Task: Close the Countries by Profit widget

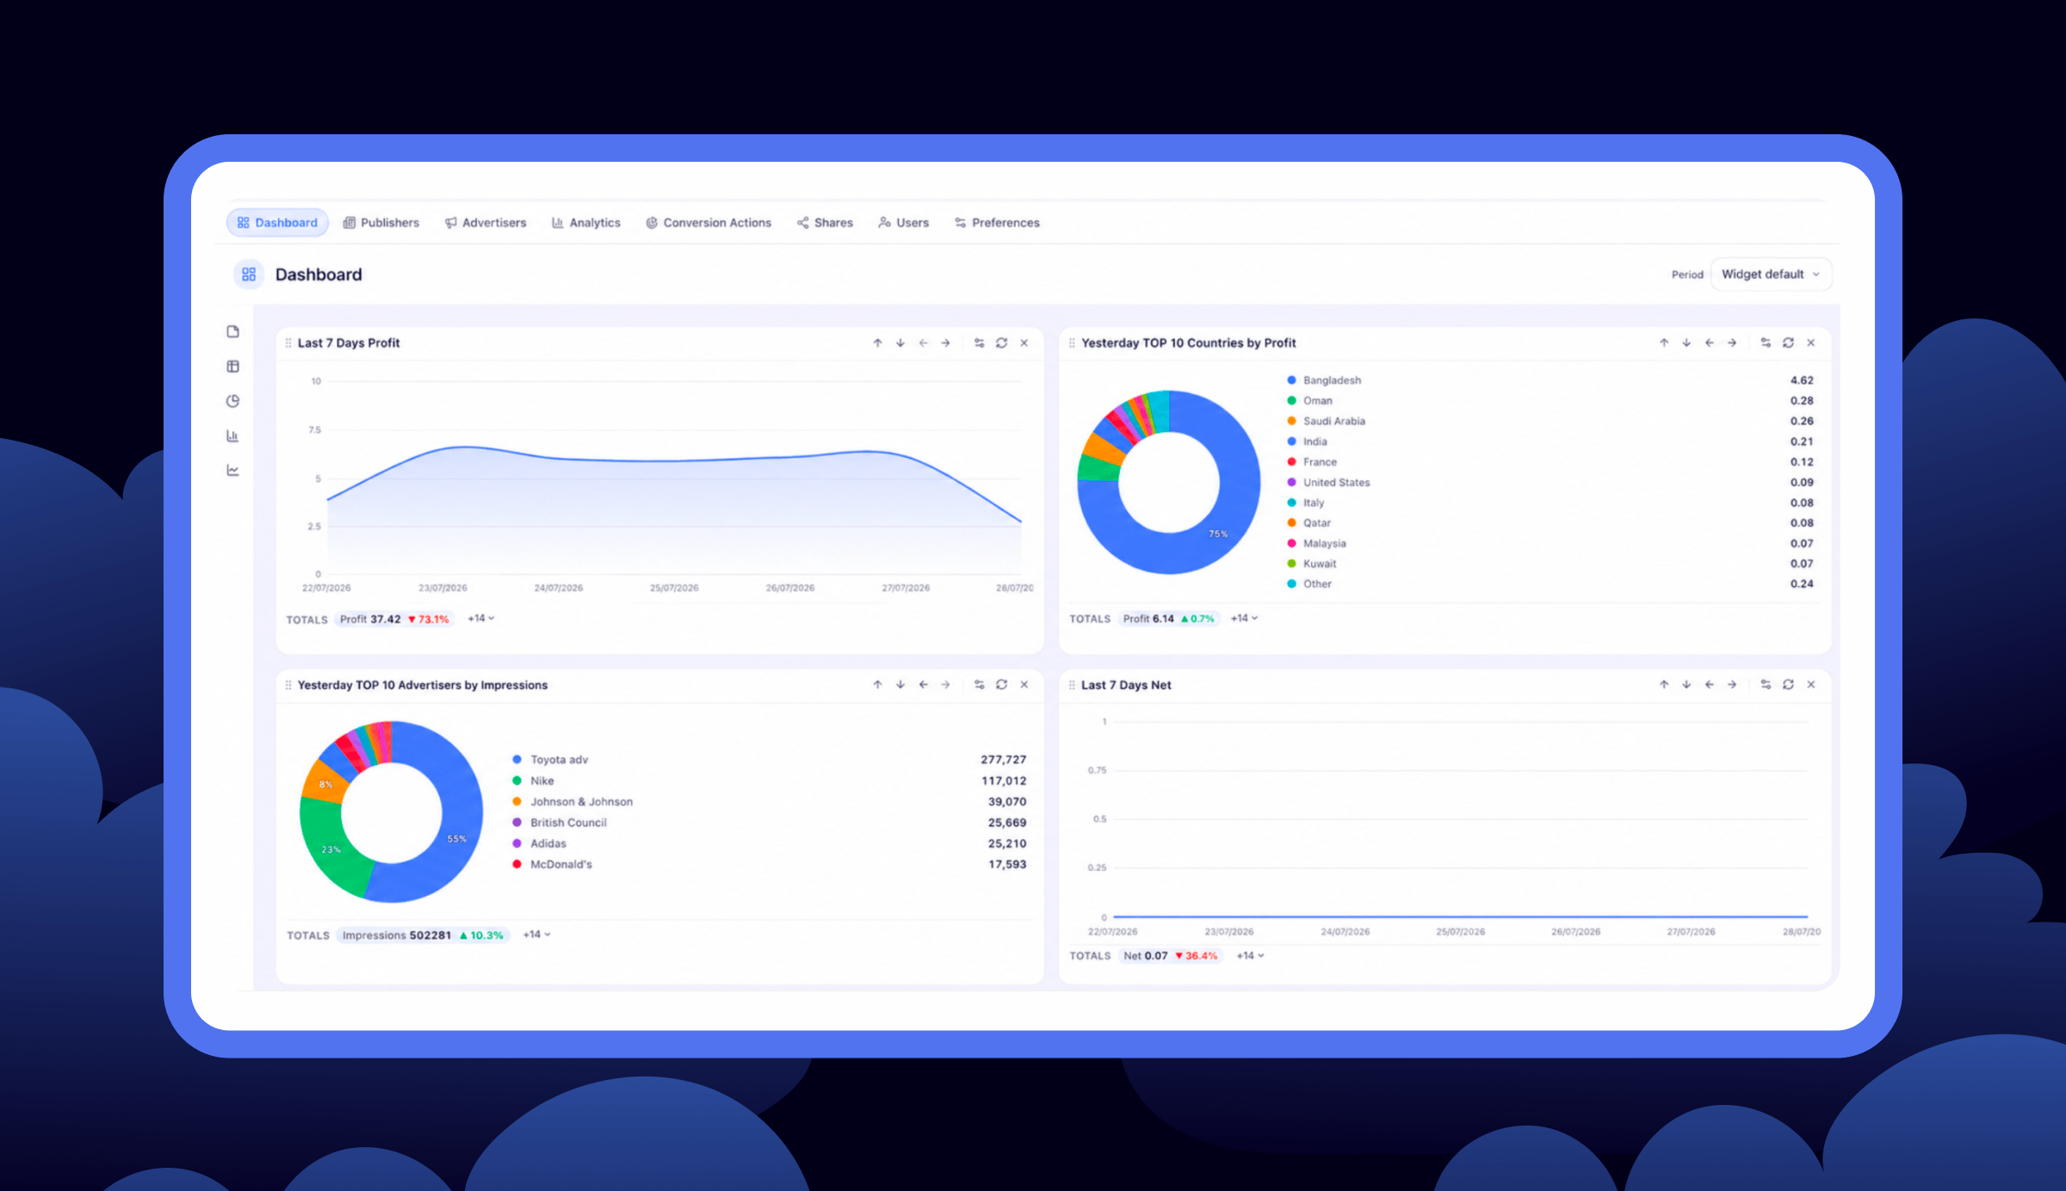Action: 1811,342
